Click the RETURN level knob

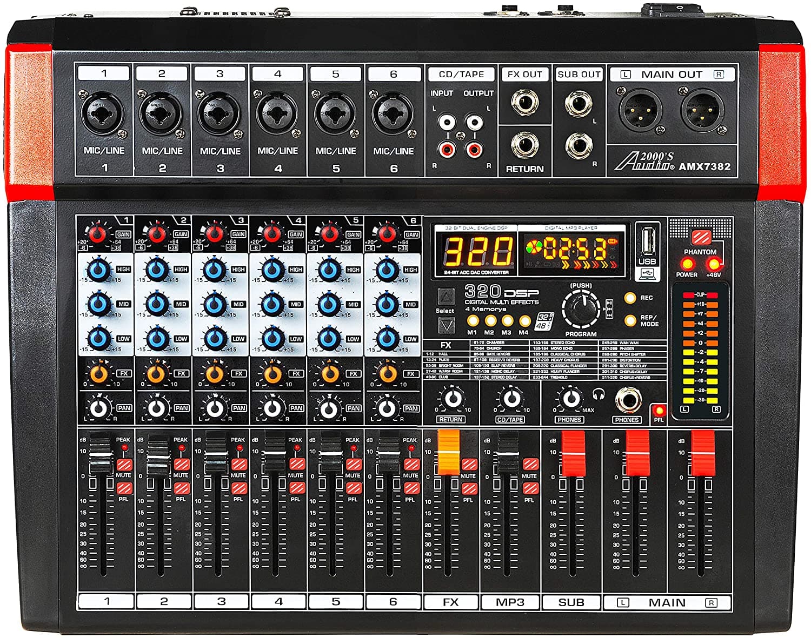452,399
